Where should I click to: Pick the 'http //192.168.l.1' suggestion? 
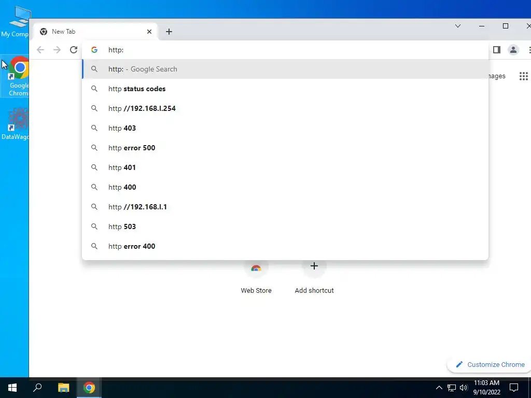click(285, 207)
